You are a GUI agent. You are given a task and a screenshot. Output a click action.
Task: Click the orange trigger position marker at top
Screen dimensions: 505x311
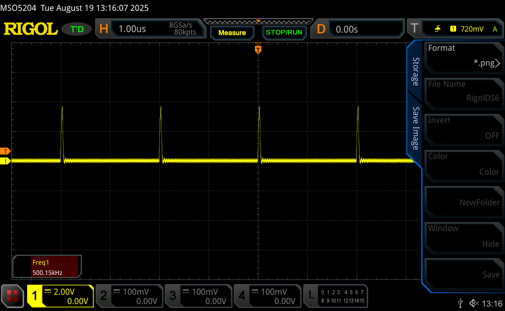click(x=258, y=49)
